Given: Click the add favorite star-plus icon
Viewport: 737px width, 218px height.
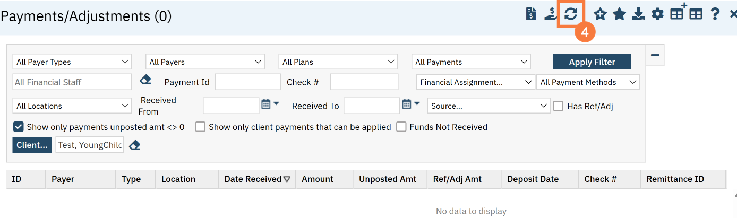Looking at the screenshot, I should pyautogui.click(x=600, y=14).
